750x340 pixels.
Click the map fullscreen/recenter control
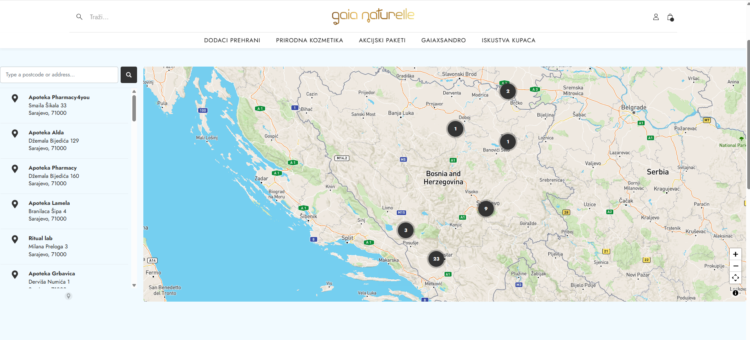tap(736, 278)
